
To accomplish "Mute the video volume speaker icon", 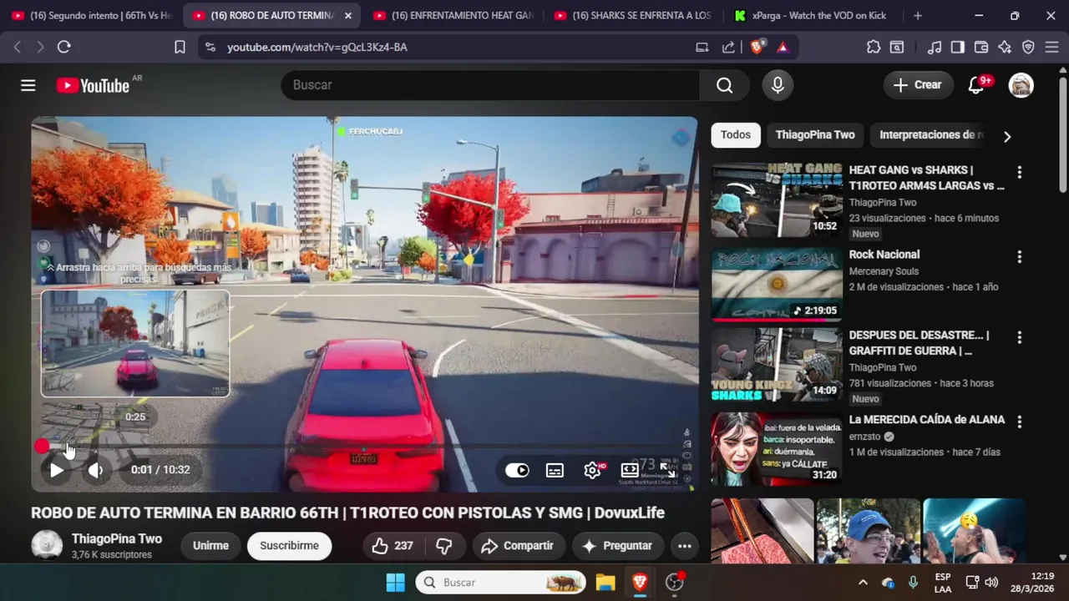I will coord(96,470).
